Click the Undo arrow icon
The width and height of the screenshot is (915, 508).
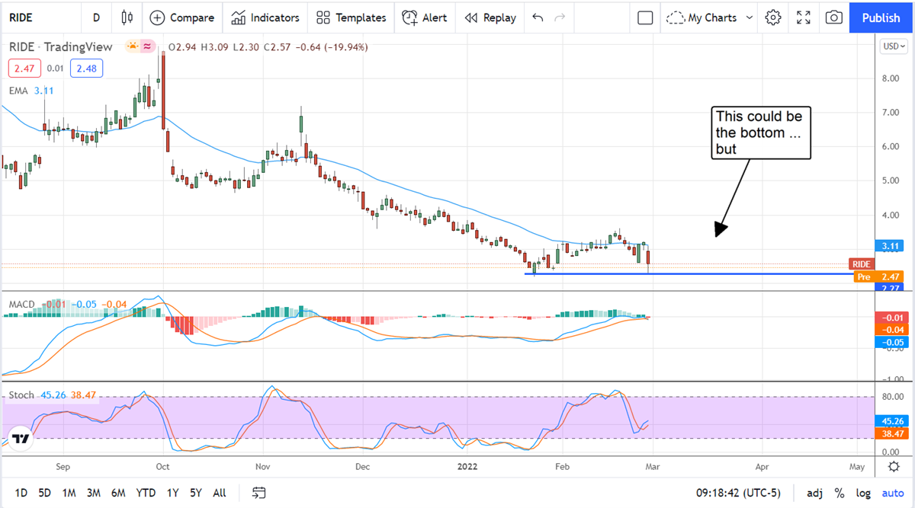click(x=538, y=18)
